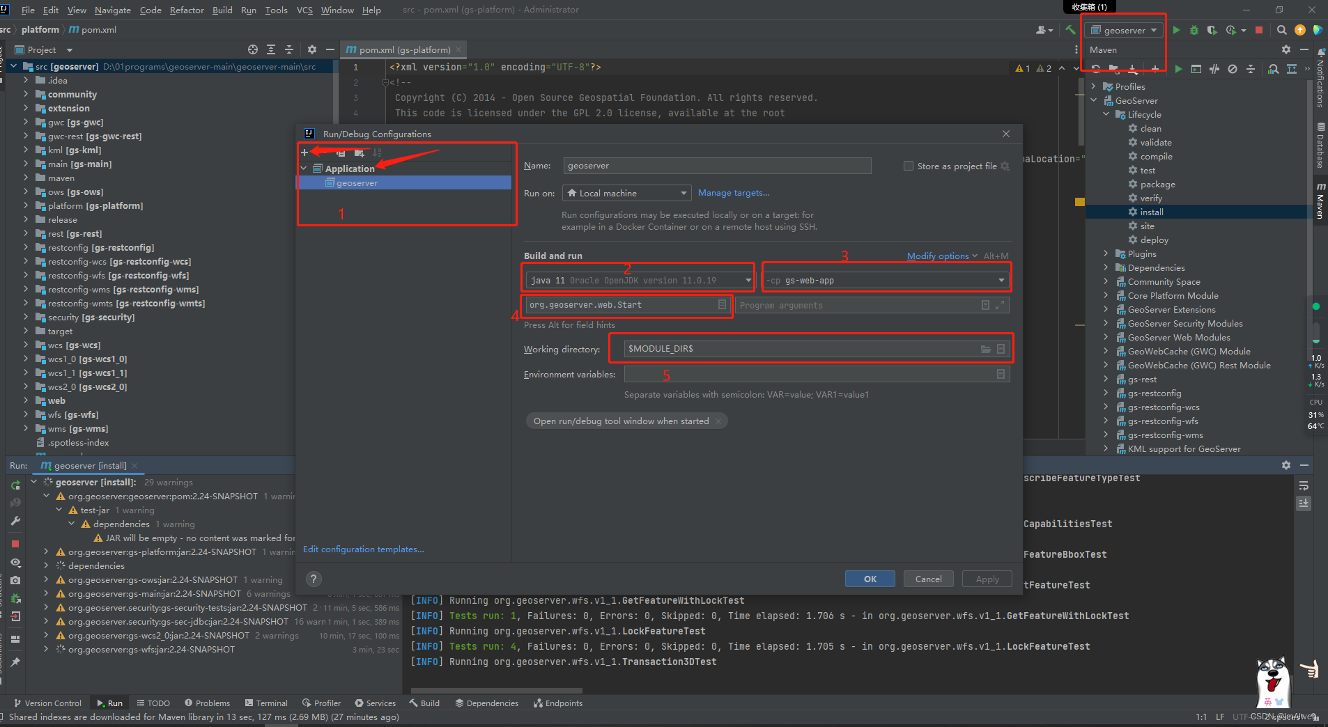This screenshot has width=1328, height=727.
Task: Click Toggle Offline Mode icon in Maven toolbar
Action: click(1214, 69)
